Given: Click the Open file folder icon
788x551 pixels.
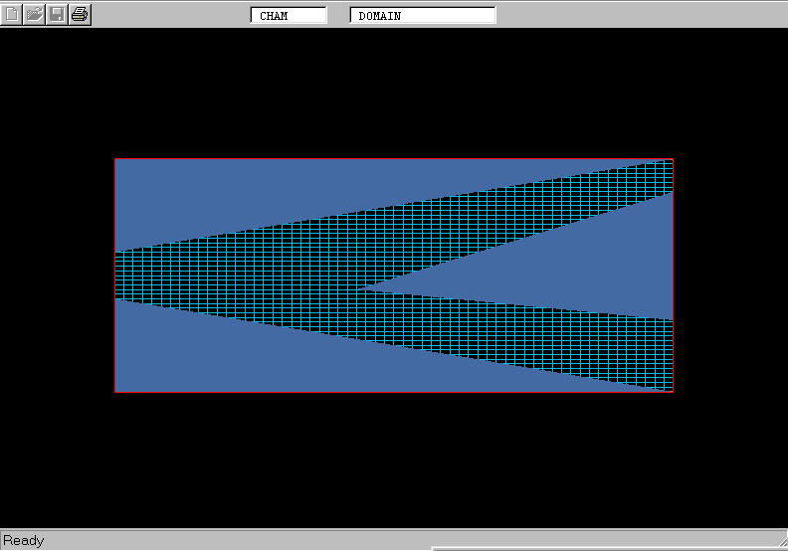Looking at the screenshot, I should point(35,14).
